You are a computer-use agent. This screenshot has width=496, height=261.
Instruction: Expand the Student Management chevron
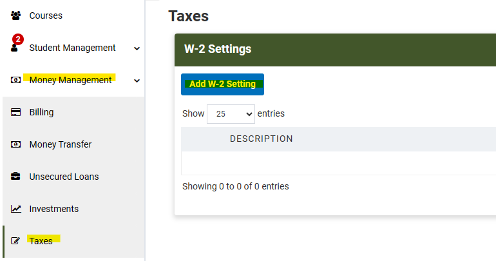[137, 48]
